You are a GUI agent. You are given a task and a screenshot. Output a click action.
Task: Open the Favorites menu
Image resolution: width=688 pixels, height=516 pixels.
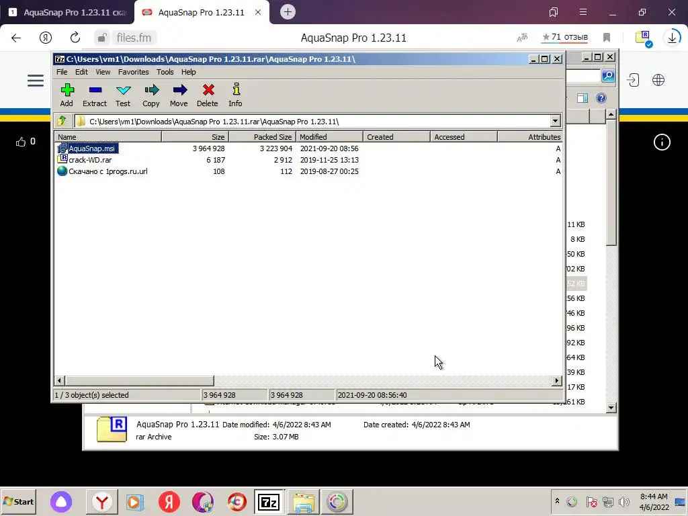134,72
